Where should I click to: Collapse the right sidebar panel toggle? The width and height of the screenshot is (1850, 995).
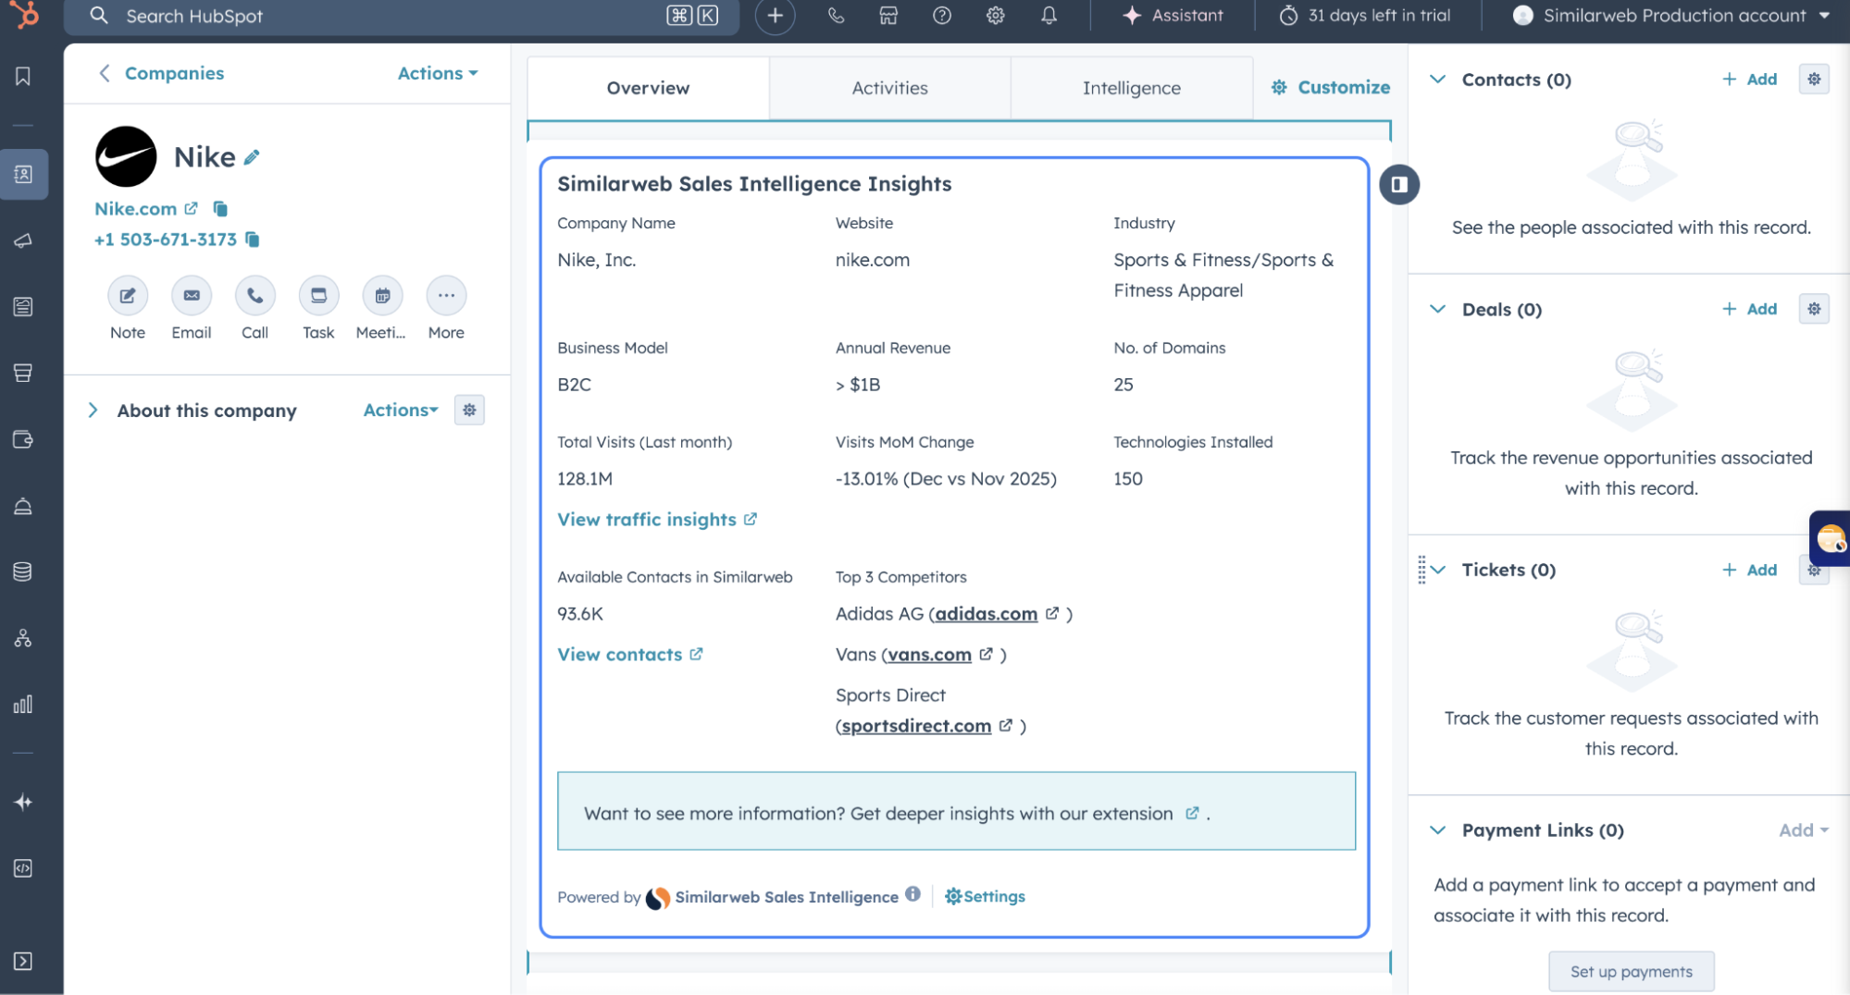[x=1399, y=185]
